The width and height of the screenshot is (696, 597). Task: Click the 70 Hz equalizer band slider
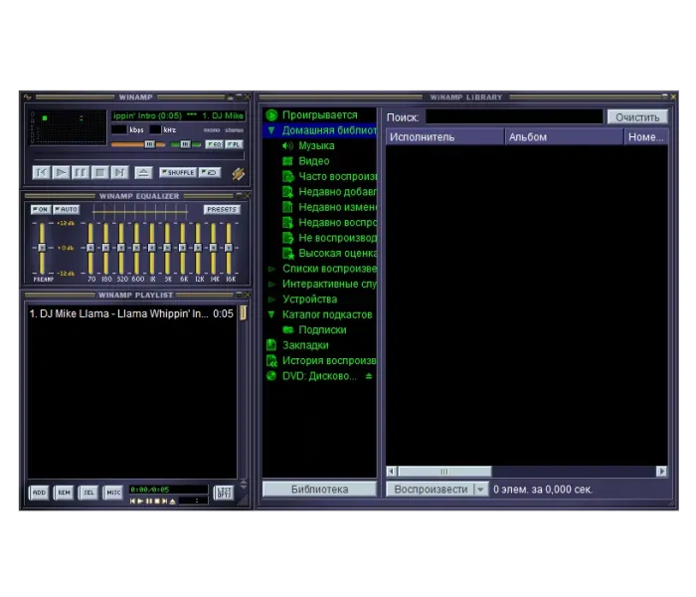pos(90,248)
